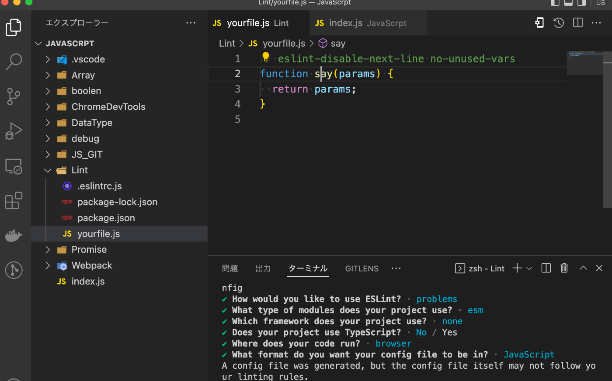This screenshot has width=612, height=381.
Task: Switch to the 出力 panel tab
Action: 263,268
